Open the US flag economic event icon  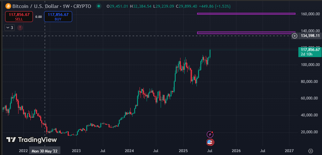(210, 142)
